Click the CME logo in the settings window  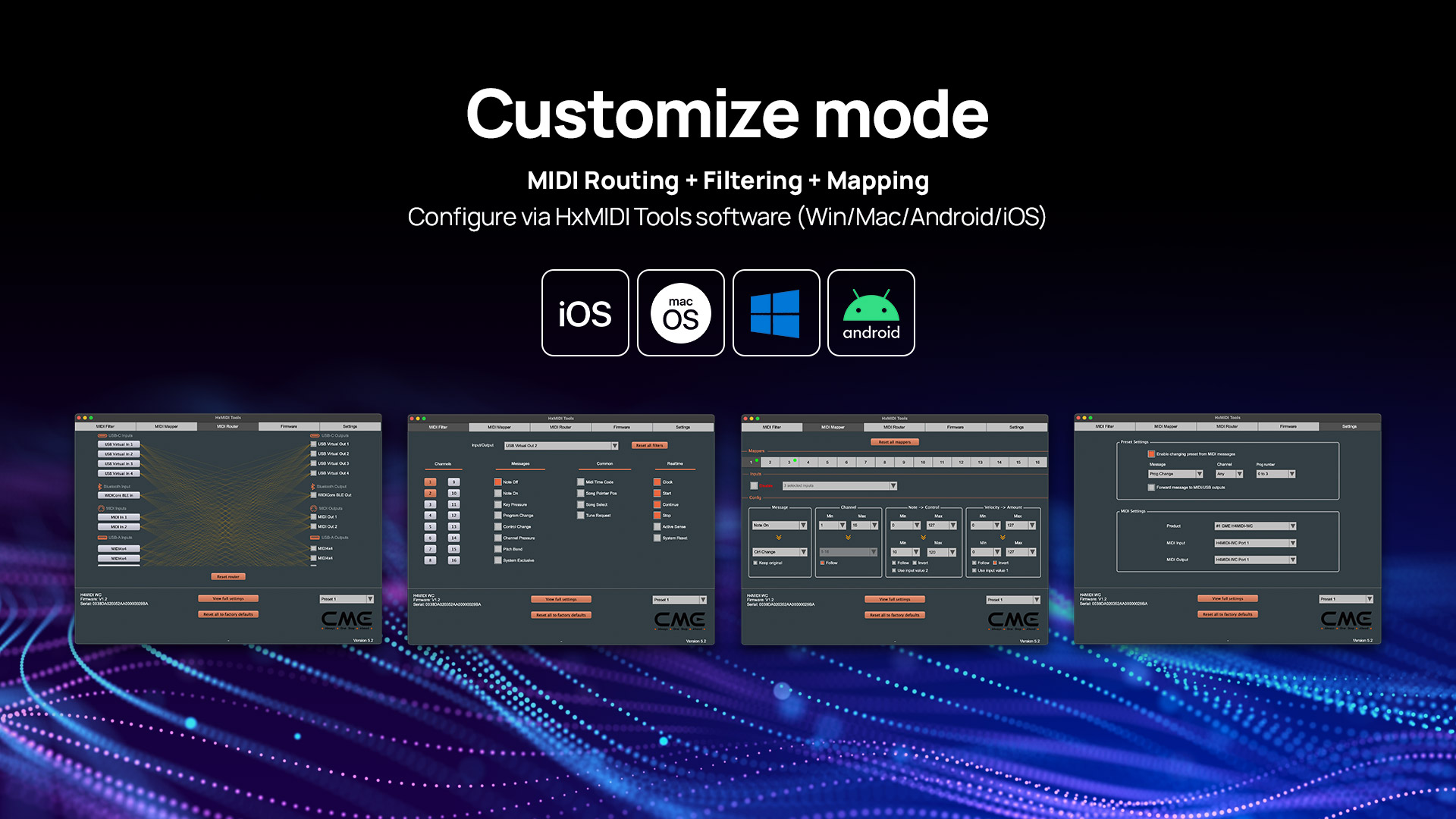point(1346,620)
